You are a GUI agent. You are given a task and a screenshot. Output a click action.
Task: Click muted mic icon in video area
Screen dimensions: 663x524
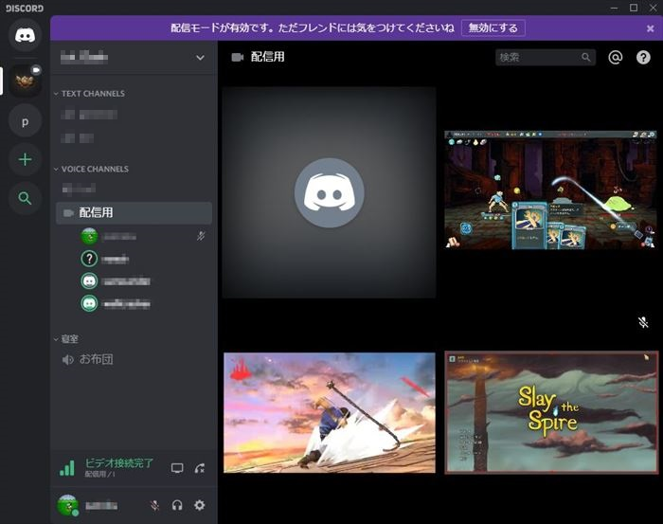643,322
